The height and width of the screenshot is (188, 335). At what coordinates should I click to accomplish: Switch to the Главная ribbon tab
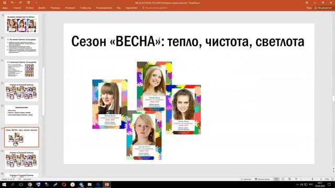[17, 8]
